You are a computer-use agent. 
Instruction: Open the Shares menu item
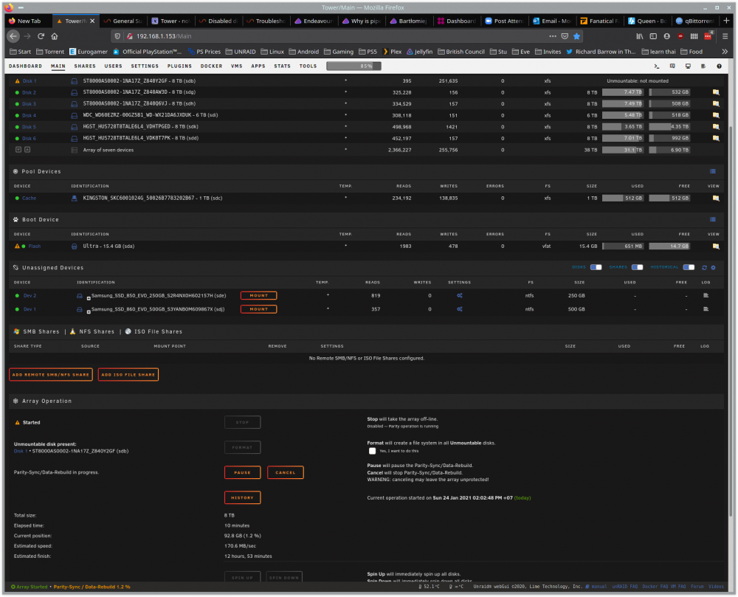coord(85,66)
